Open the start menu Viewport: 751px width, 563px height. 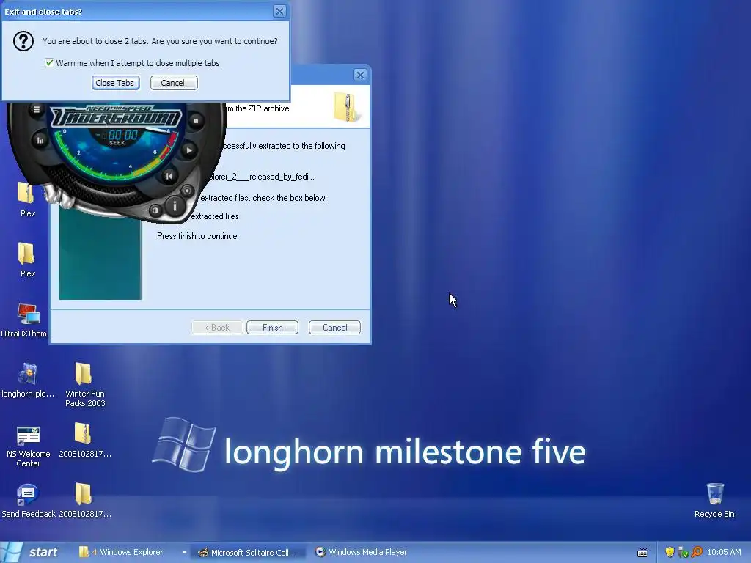[x=31, y=552]
